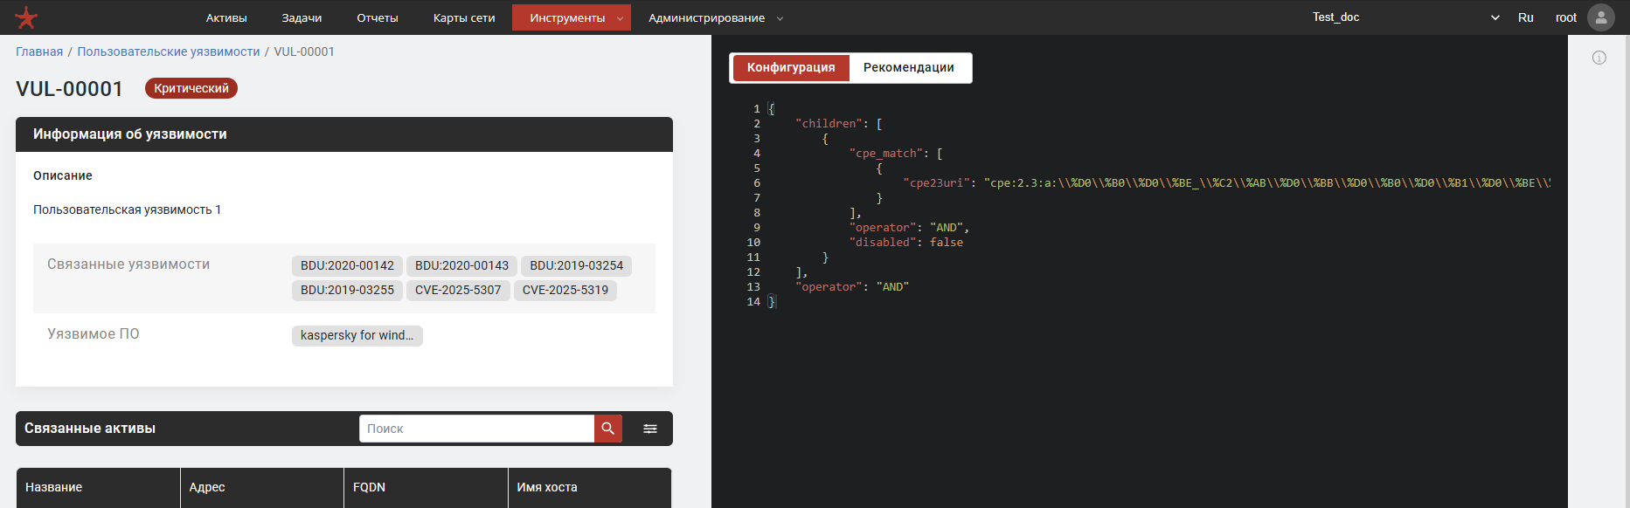Open the Test_doc selector dropdown
This screenshot has height=508, width=1630.
click(1405, 17)
